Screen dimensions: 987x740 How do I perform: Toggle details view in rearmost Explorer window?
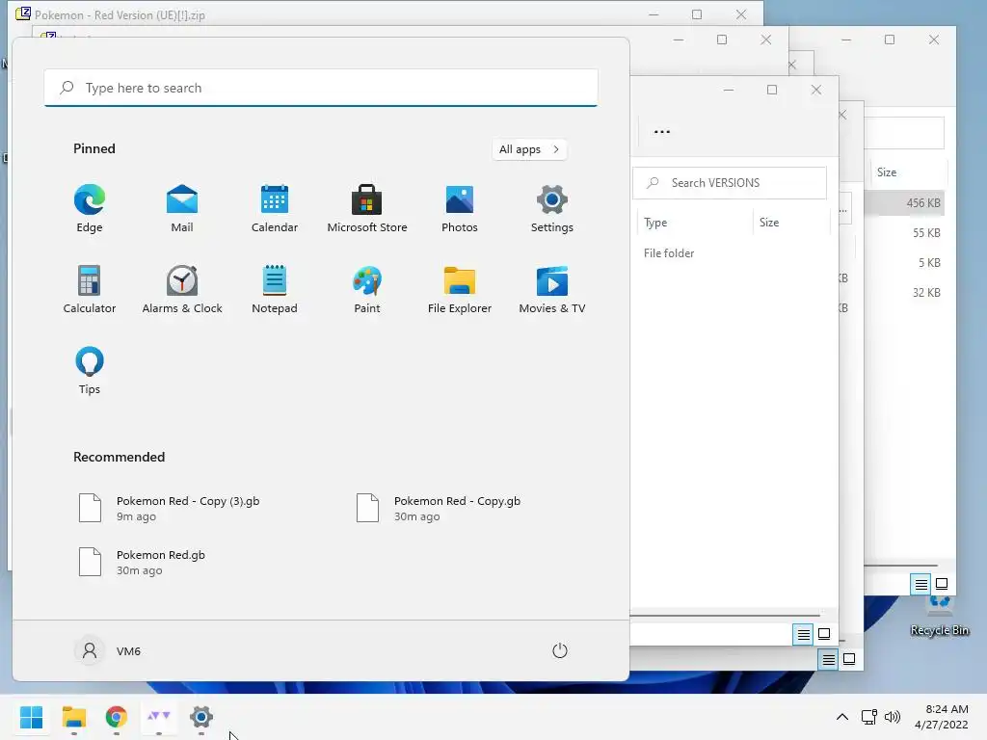click(x=920, y=585)
